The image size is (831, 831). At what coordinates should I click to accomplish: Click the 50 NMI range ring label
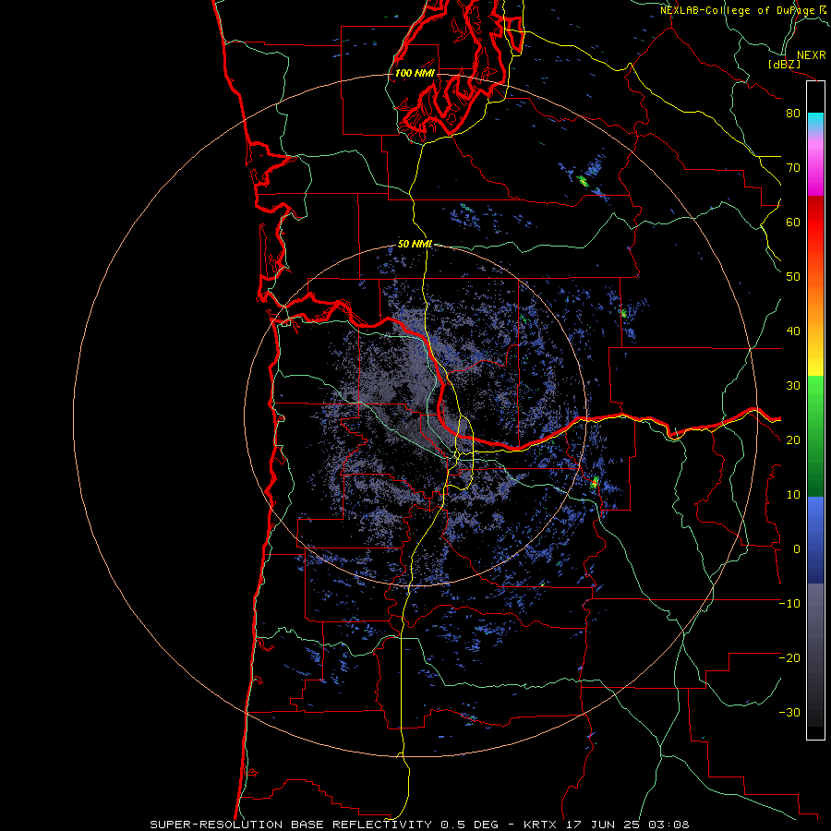(415, 245)
